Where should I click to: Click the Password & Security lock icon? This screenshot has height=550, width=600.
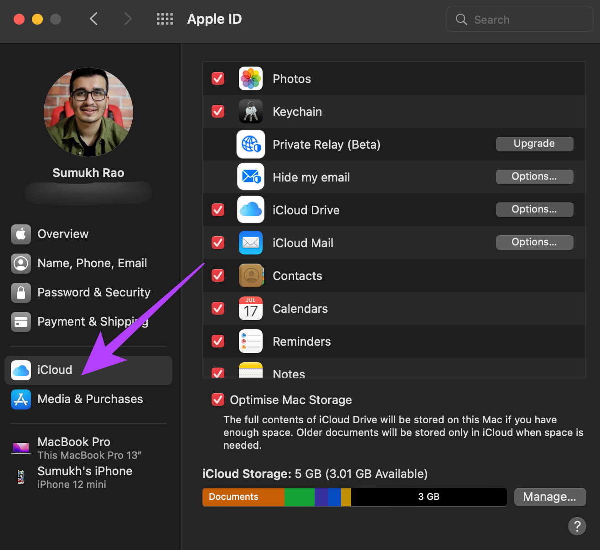coord(21,293)
